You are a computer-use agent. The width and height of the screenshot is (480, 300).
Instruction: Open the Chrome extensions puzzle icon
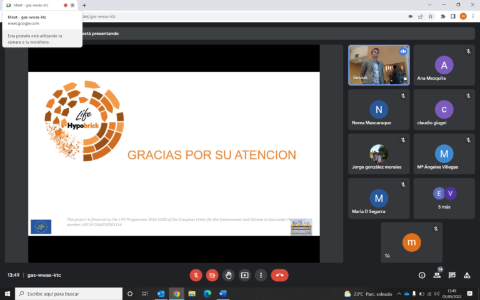point(443,16)
